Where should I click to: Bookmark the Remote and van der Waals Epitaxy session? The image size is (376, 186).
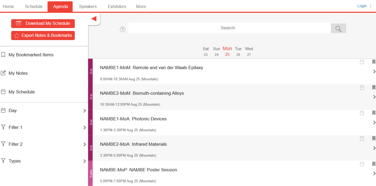(x=373, y=62)
